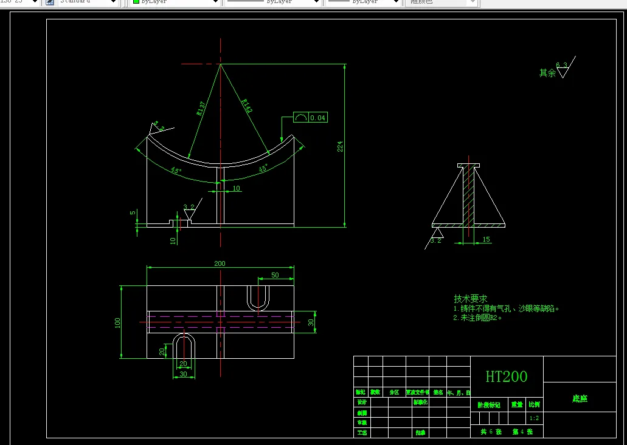This screenshot has width=627, height=445.
Task: Select the HT200 material text
Action: click(x=506, y=376)
